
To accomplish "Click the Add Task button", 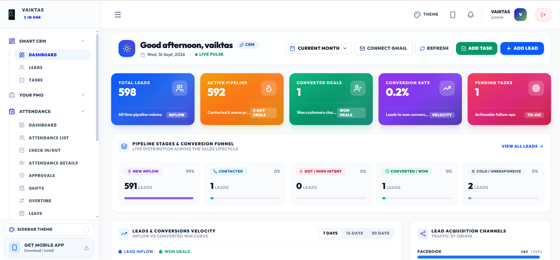I will (476, 48).
